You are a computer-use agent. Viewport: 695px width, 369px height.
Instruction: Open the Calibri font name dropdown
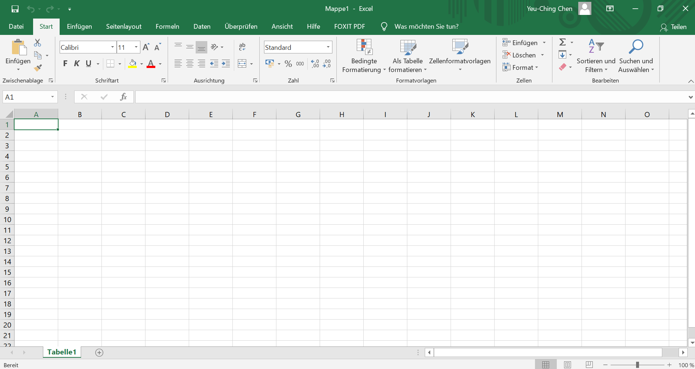(112, 47)
